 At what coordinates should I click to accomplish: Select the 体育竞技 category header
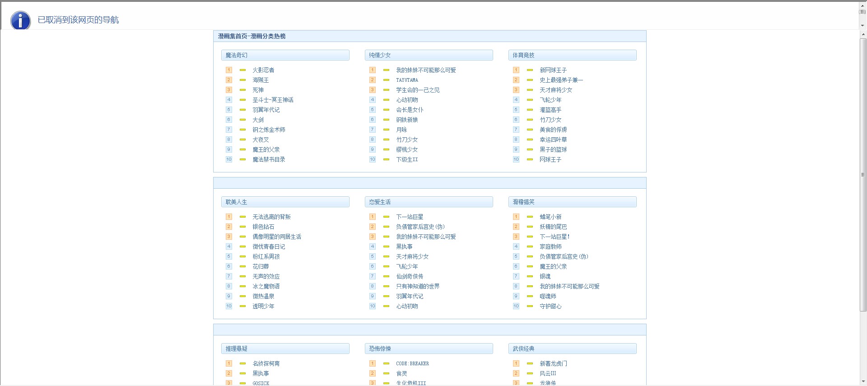tap(572, 55)
